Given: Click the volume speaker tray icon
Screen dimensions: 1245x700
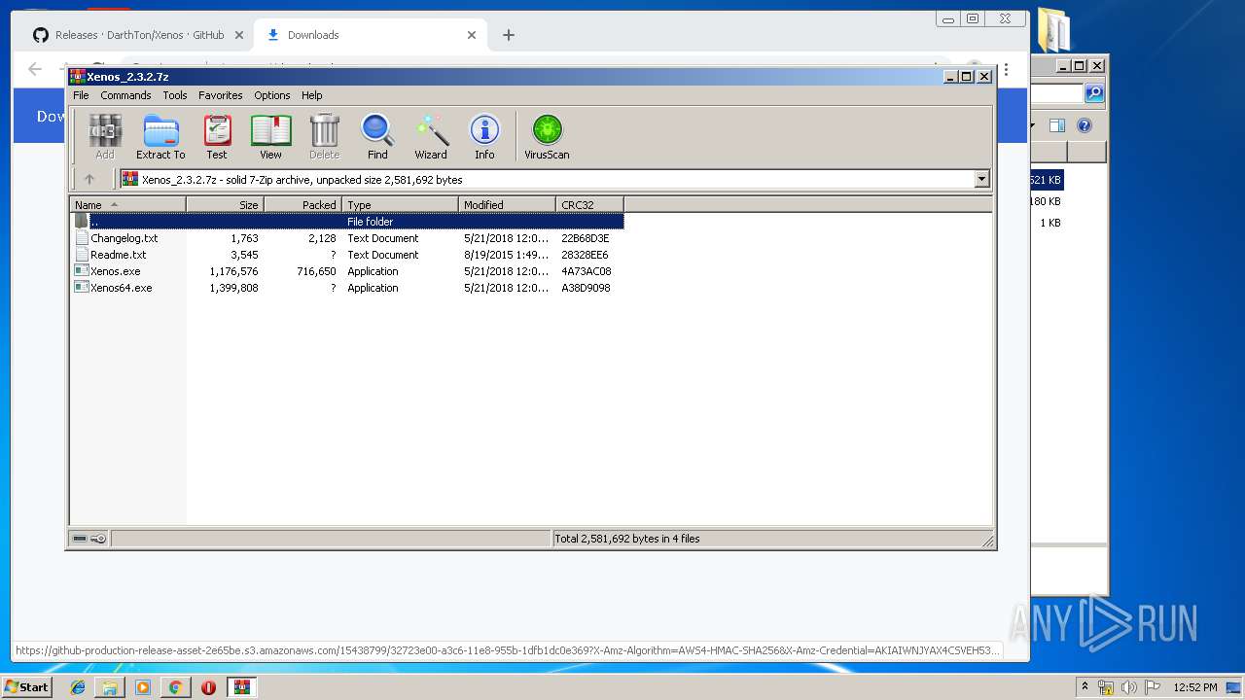Looking at the screenshot, I should [x=1128, y=687].
